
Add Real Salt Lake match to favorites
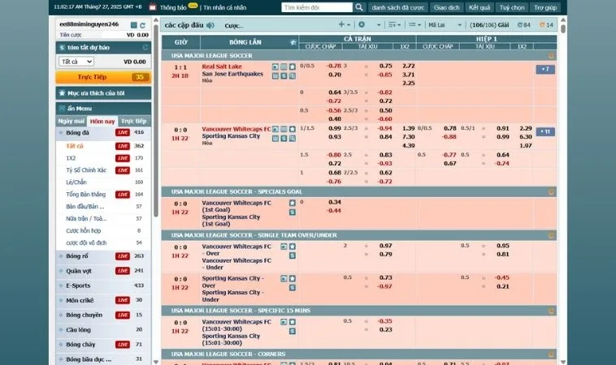[292, 66]
